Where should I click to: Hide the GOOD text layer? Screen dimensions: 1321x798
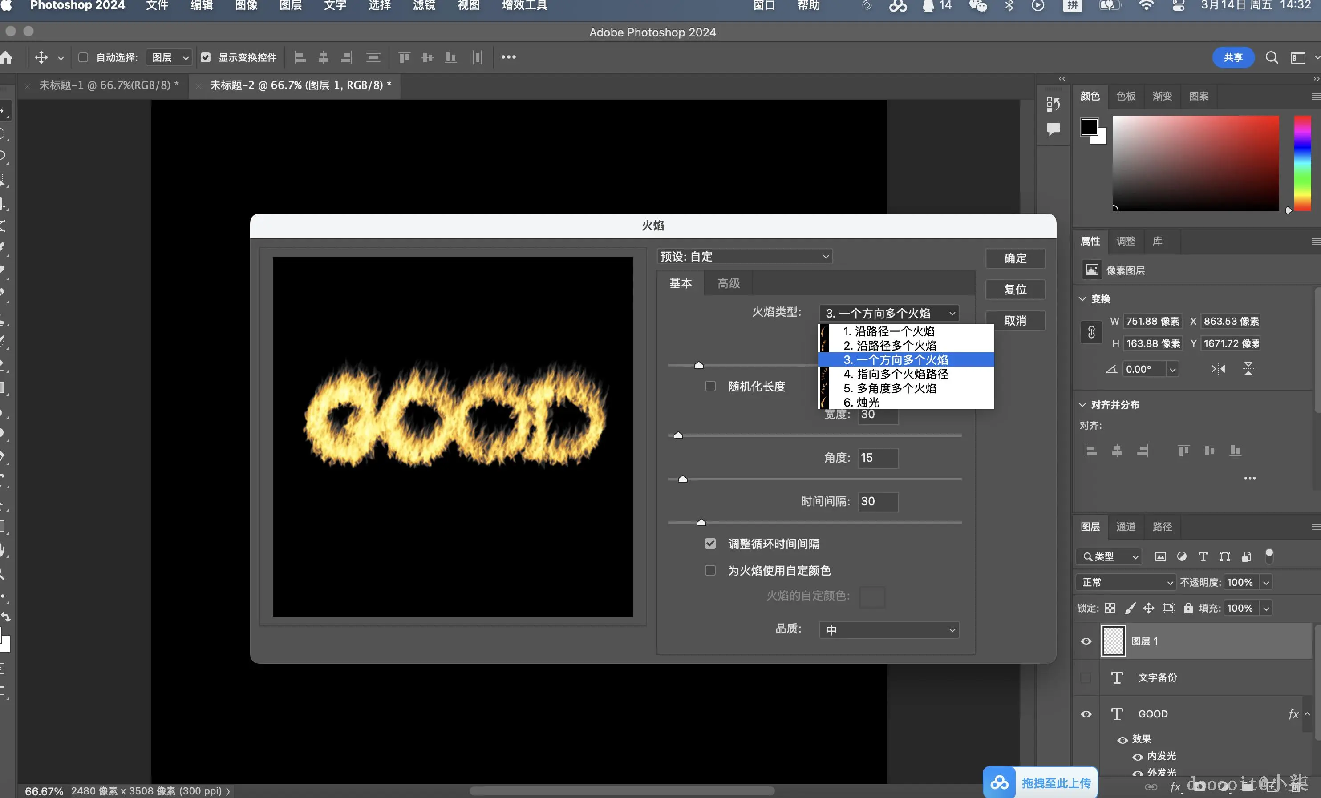click(1086, 714)
